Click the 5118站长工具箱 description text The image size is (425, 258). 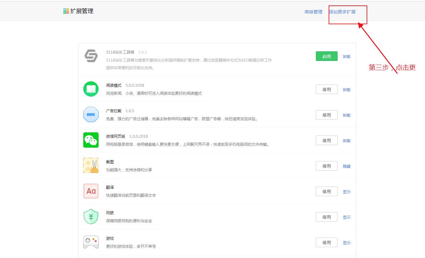click(189, 64)
